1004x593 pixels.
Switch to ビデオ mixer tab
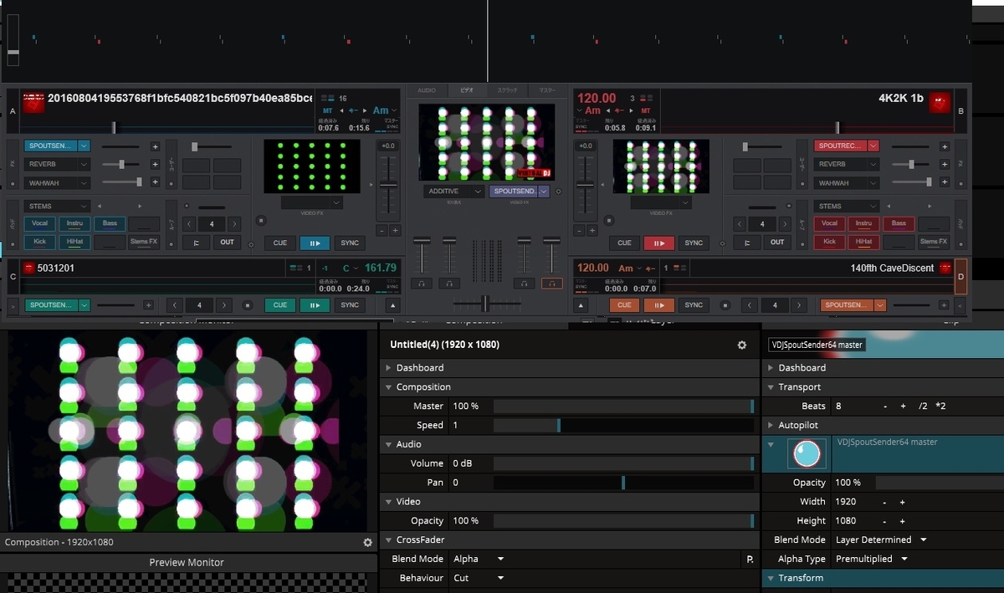tap(467, 90)
